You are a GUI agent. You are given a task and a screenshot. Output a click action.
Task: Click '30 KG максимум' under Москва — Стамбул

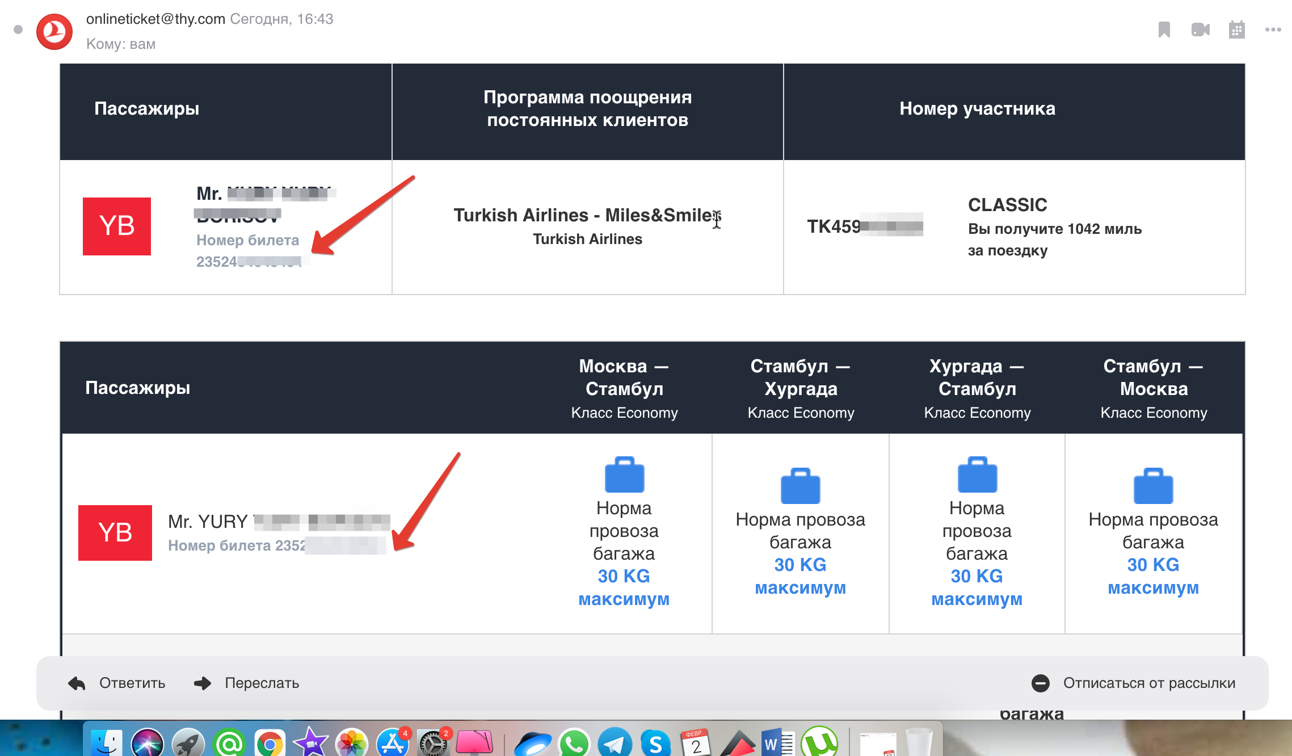tap(624, 587)
